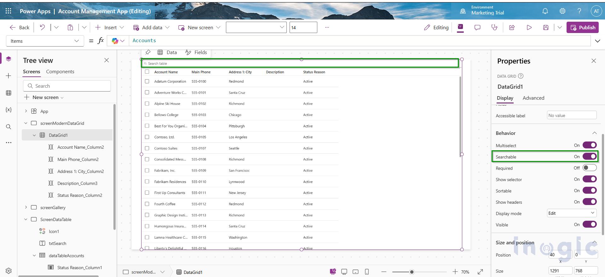Image resolution: width=605 pixels, height=277 pixels.
Task: Toggle the properties pane icon in toolbar
Action: point(460,27)
